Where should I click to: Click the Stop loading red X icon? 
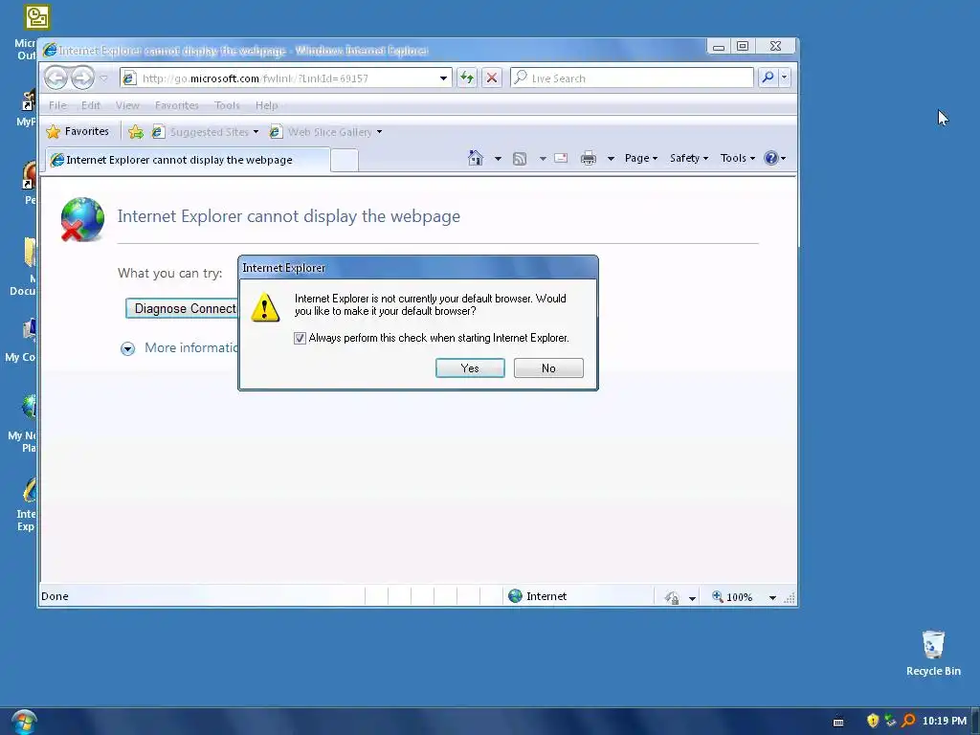492,78
